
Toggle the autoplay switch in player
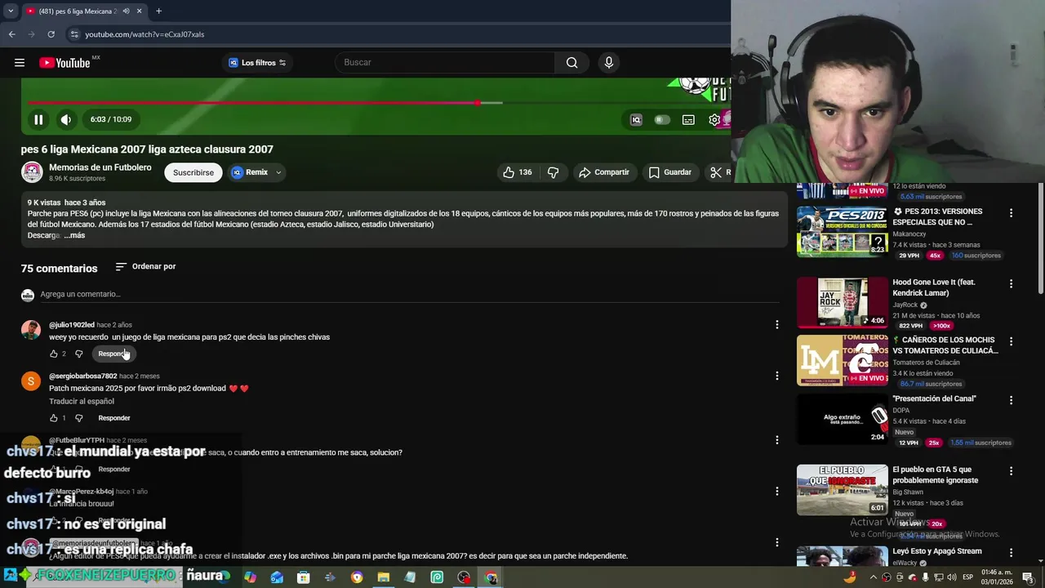pyautogui.click(x=662, y=119)
